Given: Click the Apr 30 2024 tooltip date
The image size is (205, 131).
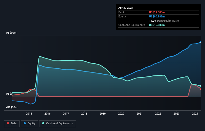Looking at the screenshot, I should pyautogui.click(x=126, y=8).
